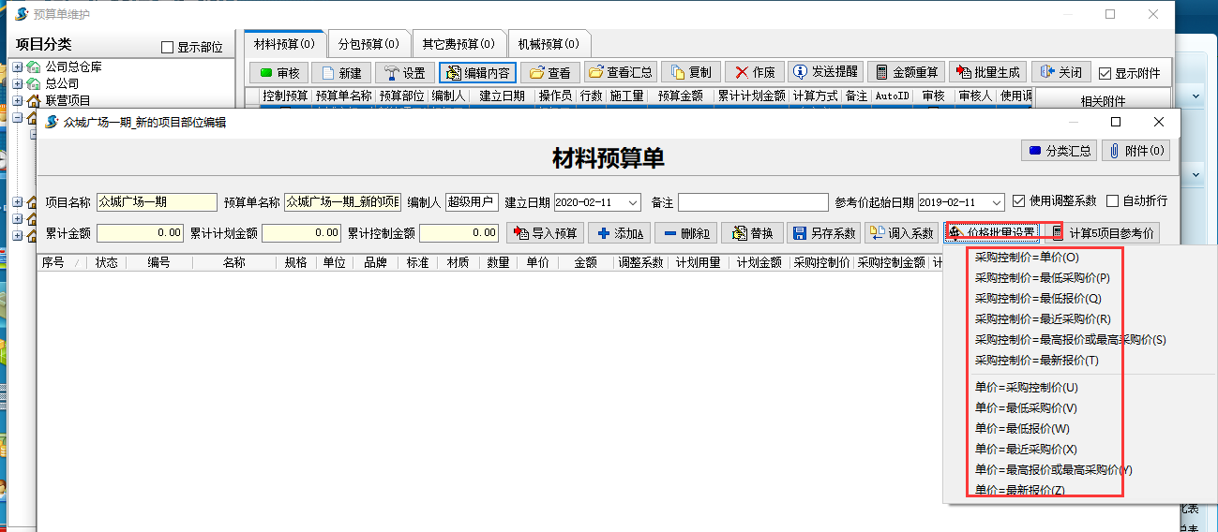Image resolution: width=1218 pixels, height=532 pixels.
Task: Click the 编制人 field
Action: click(x=472, y=202)
